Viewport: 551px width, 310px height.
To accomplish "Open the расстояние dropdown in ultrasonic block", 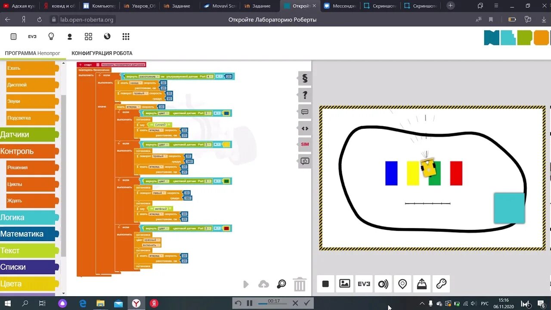I will 149,77.
